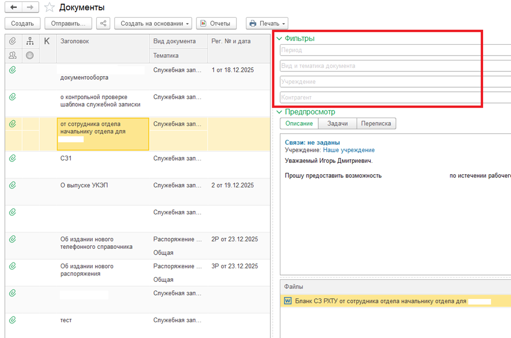The image size is (511, 338).
Task: Click the Word file icon in Файлы
Action: point(287,301)
